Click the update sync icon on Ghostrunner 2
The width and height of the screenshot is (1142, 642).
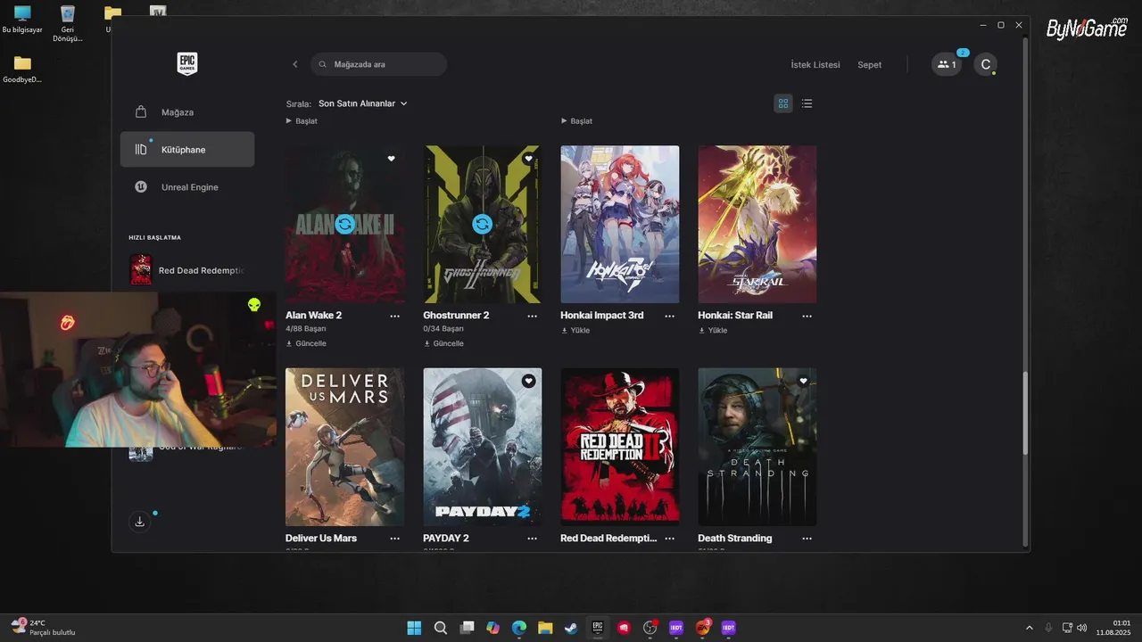coord(482,225)
